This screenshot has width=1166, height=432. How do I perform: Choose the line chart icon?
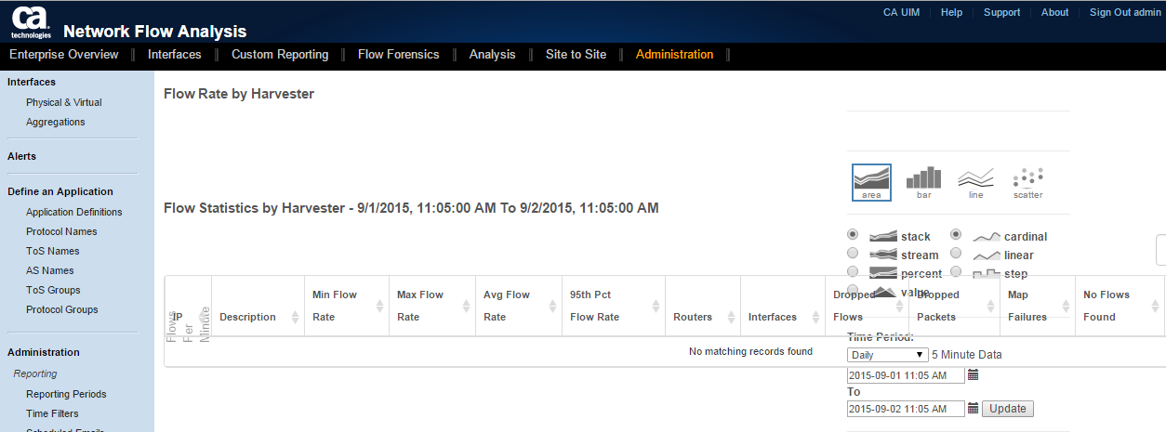click(x=975, y=181)
